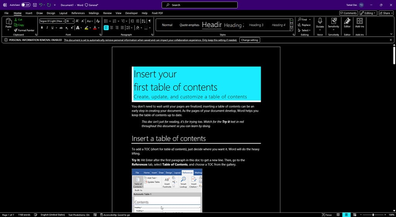Click in the Search box
This screenshot has width=396, height=217.
click(x=200, y=5)
